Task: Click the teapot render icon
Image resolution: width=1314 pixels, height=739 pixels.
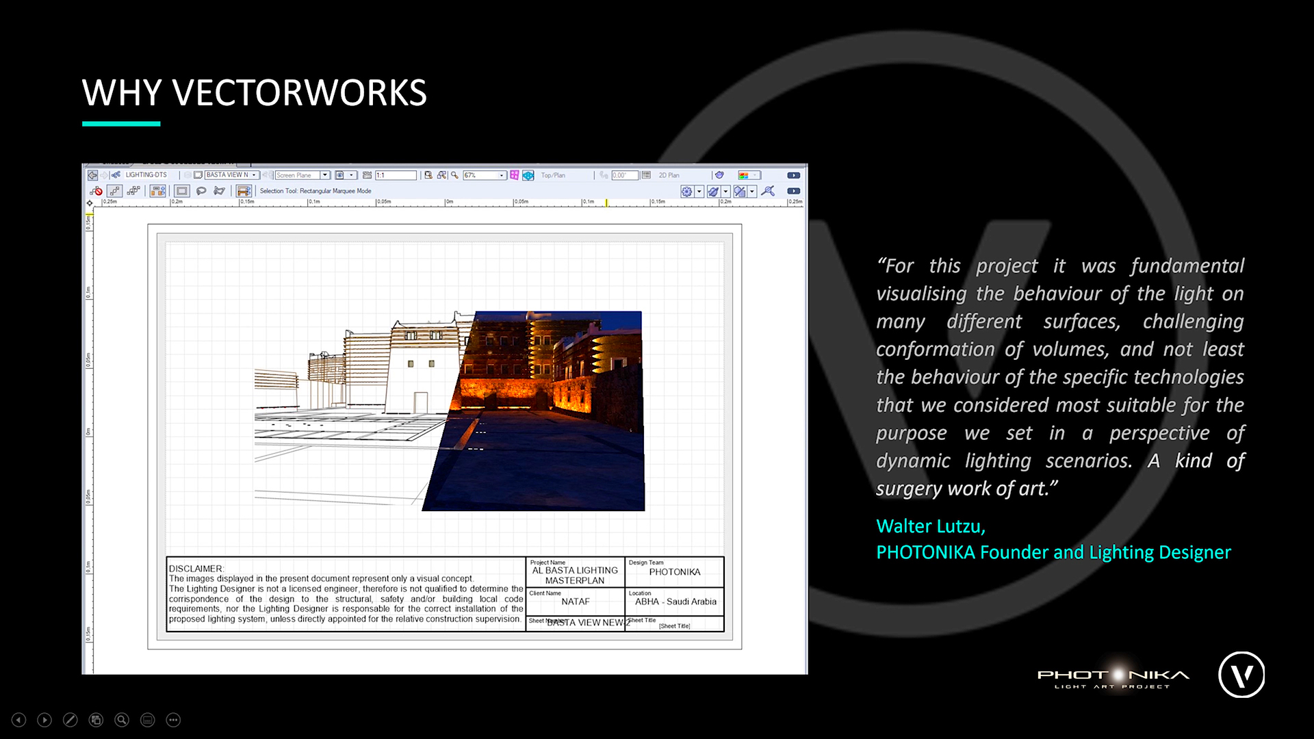Action: point(719,175)
